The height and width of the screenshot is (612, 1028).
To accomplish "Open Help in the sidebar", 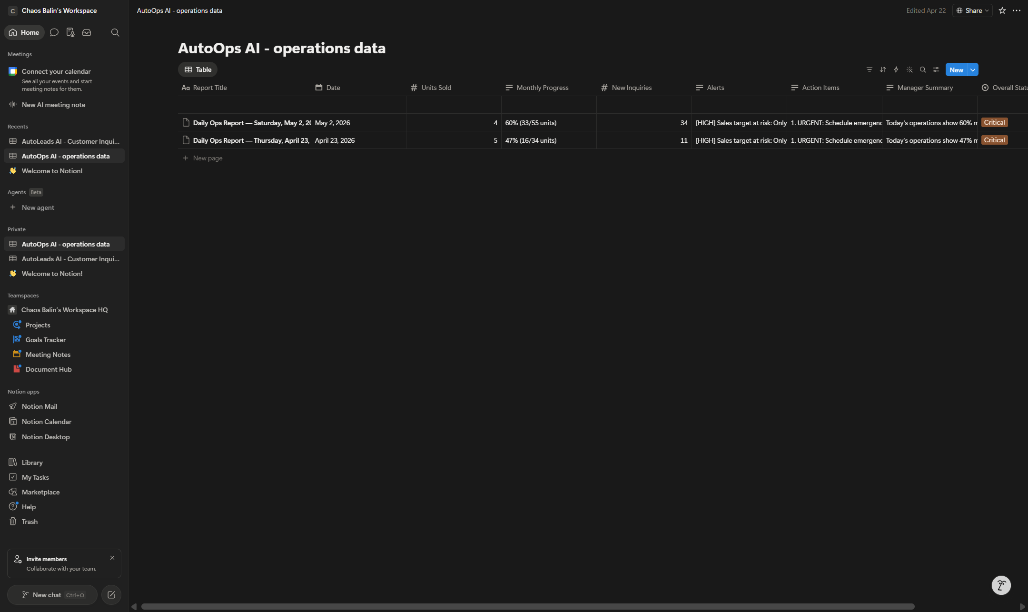I will click(64, 507).
